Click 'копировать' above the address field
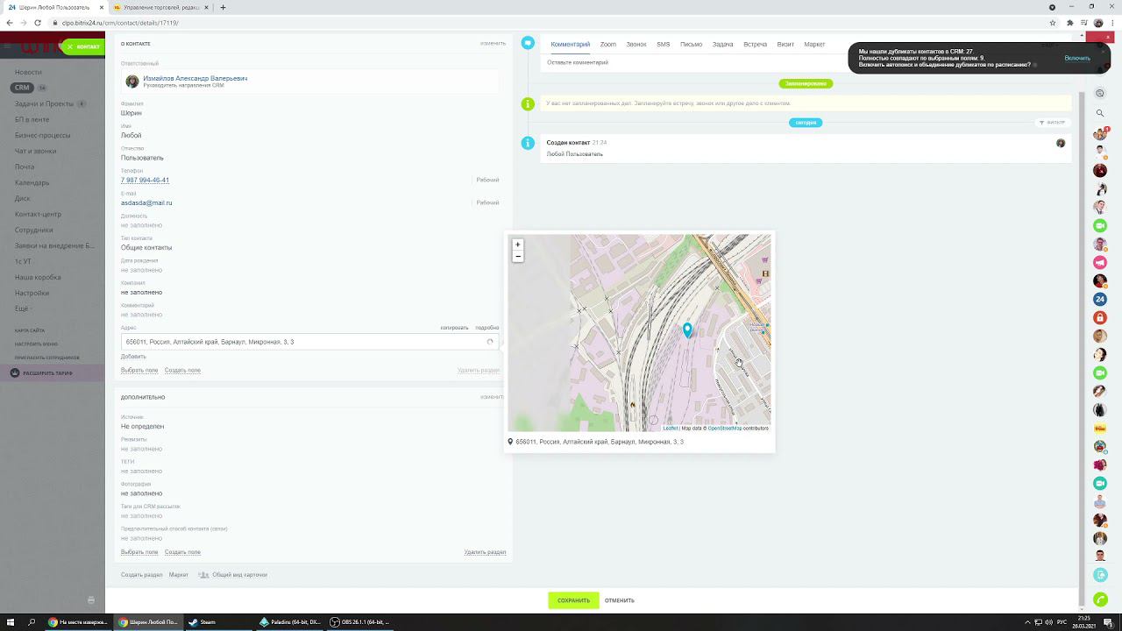The image size is (1122, 631). coord(454,328)
